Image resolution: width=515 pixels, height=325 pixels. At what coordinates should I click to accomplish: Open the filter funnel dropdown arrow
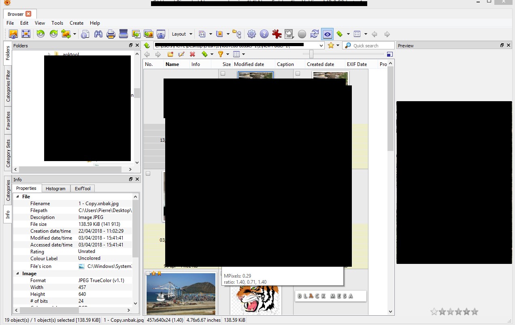(228, 54)
